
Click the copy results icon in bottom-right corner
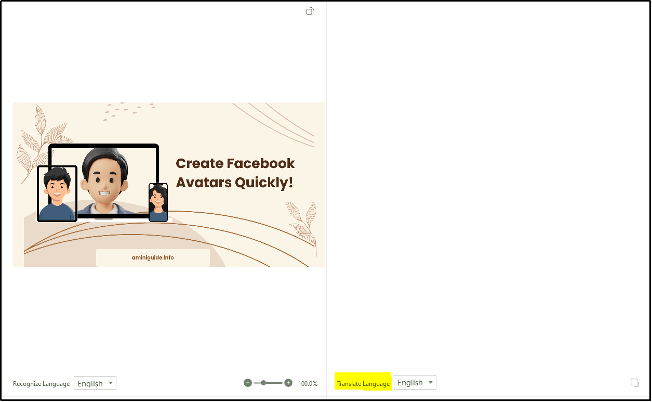pos(634,382)
